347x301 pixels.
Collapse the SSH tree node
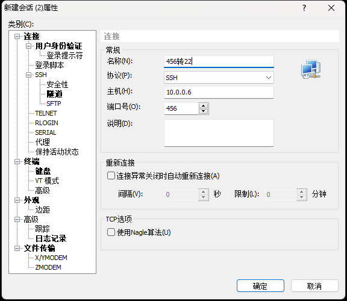28,75
